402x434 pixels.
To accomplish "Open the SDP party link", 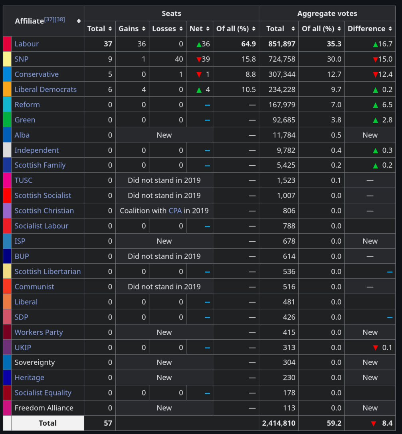I will point(21,317).
